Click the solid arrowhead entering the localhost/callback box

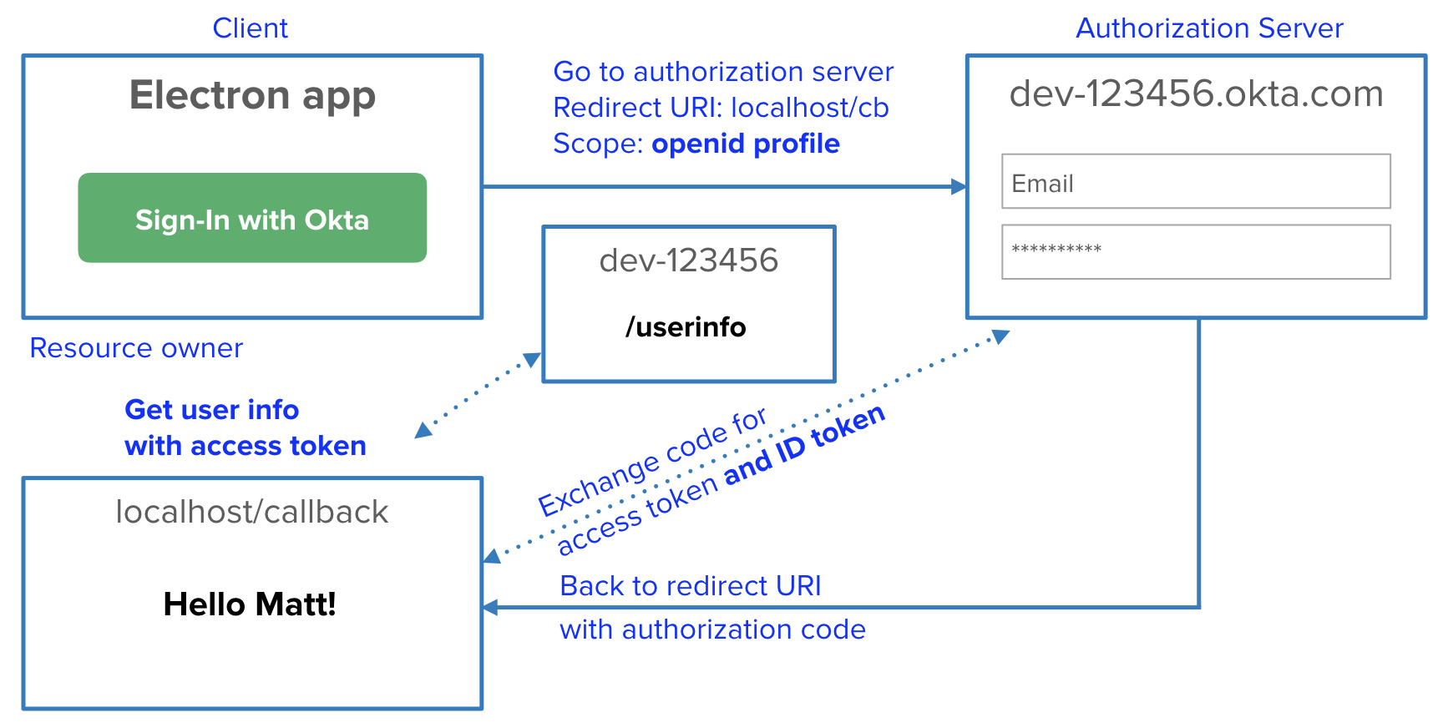click(x=491, y=607)
